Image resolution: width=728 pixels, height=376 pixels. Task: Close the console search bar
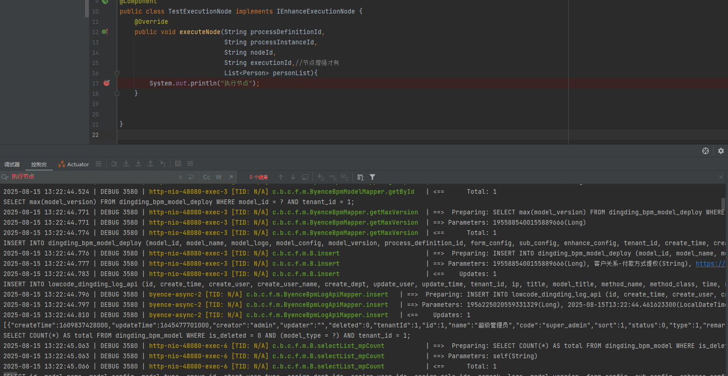point(721,177)
